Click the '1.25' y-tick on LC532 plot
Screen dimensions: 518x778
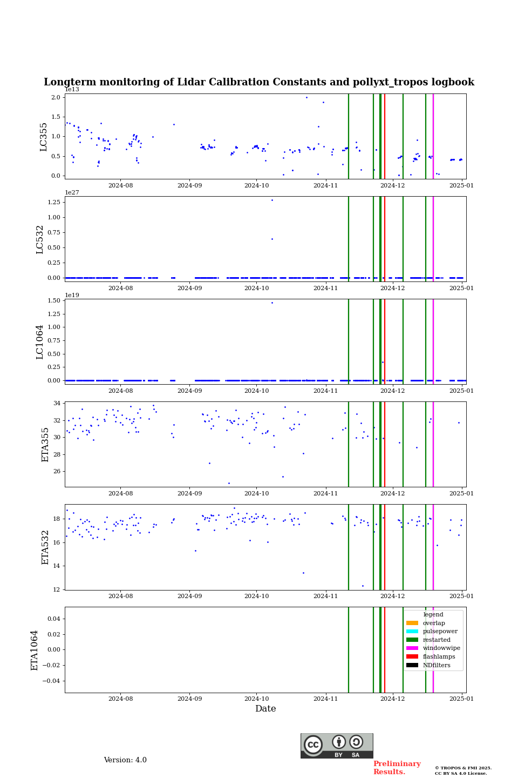coord(54,202)
